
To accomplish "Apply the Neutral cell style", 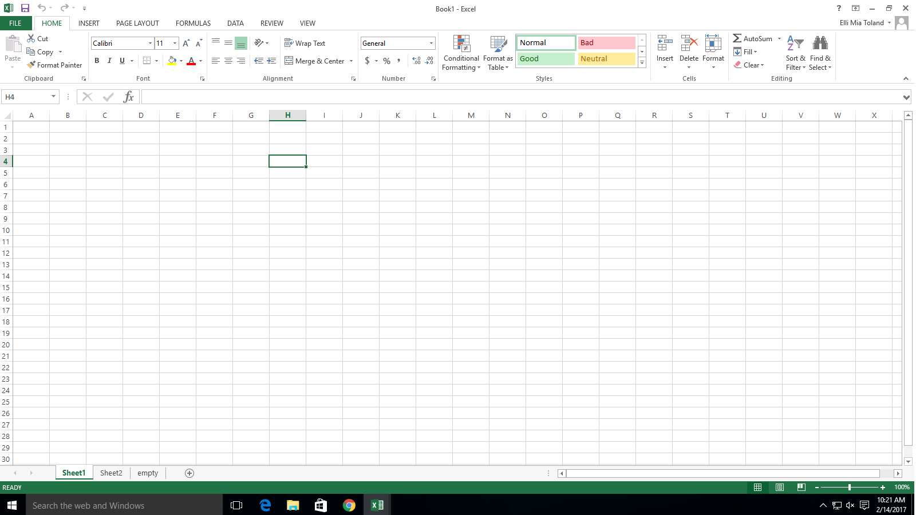I will tap(606, 59).
